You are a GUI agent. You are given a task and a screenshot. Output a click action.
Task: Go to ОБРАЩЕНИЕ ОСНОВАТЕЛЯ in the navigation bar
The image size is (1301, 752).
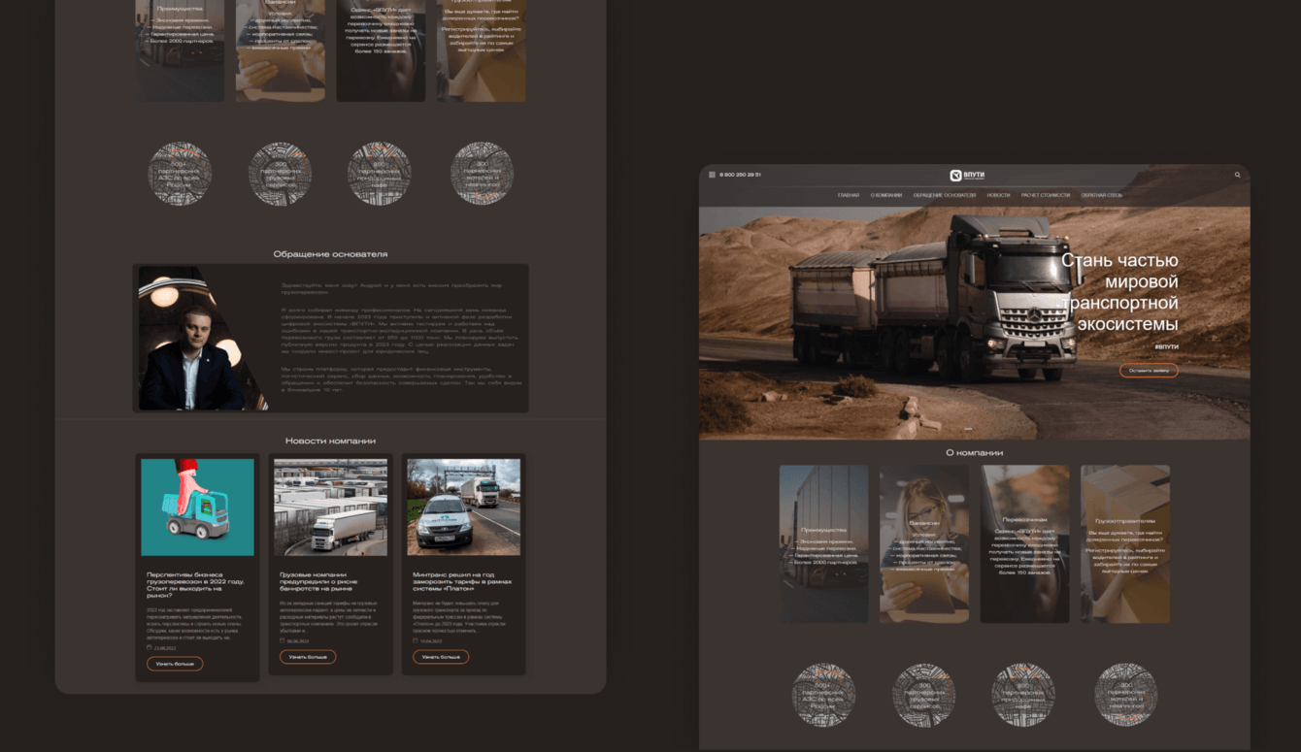point(945,195)
